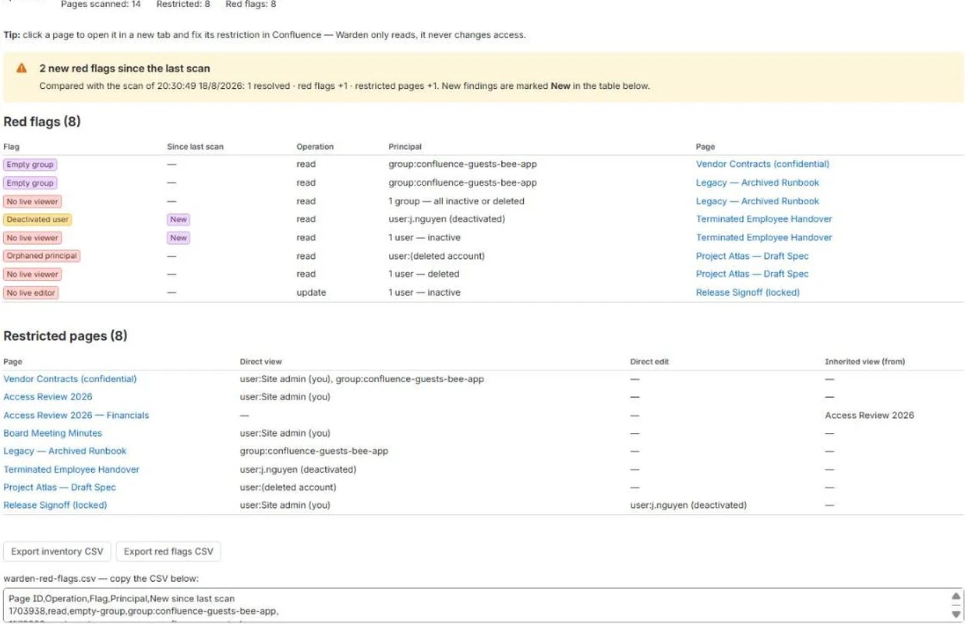Click the 'user:j.nguyen (deactivated)' Direct edit cell

tap(688, 505)
